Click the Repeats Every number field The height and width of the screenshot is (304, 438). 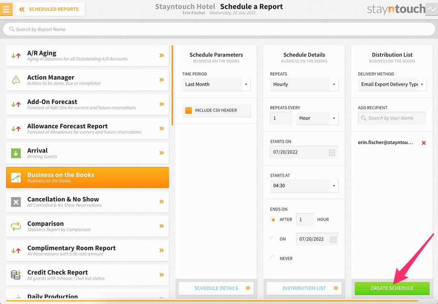pyautogui.click(x=281, y=118)
